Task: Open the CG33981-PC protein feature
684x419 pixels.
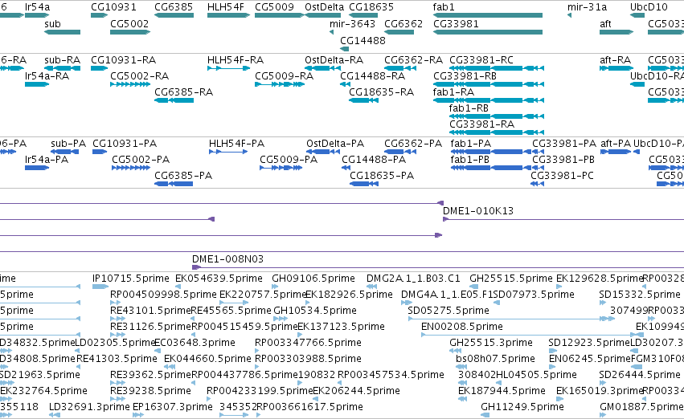Action: pos(537,184)
